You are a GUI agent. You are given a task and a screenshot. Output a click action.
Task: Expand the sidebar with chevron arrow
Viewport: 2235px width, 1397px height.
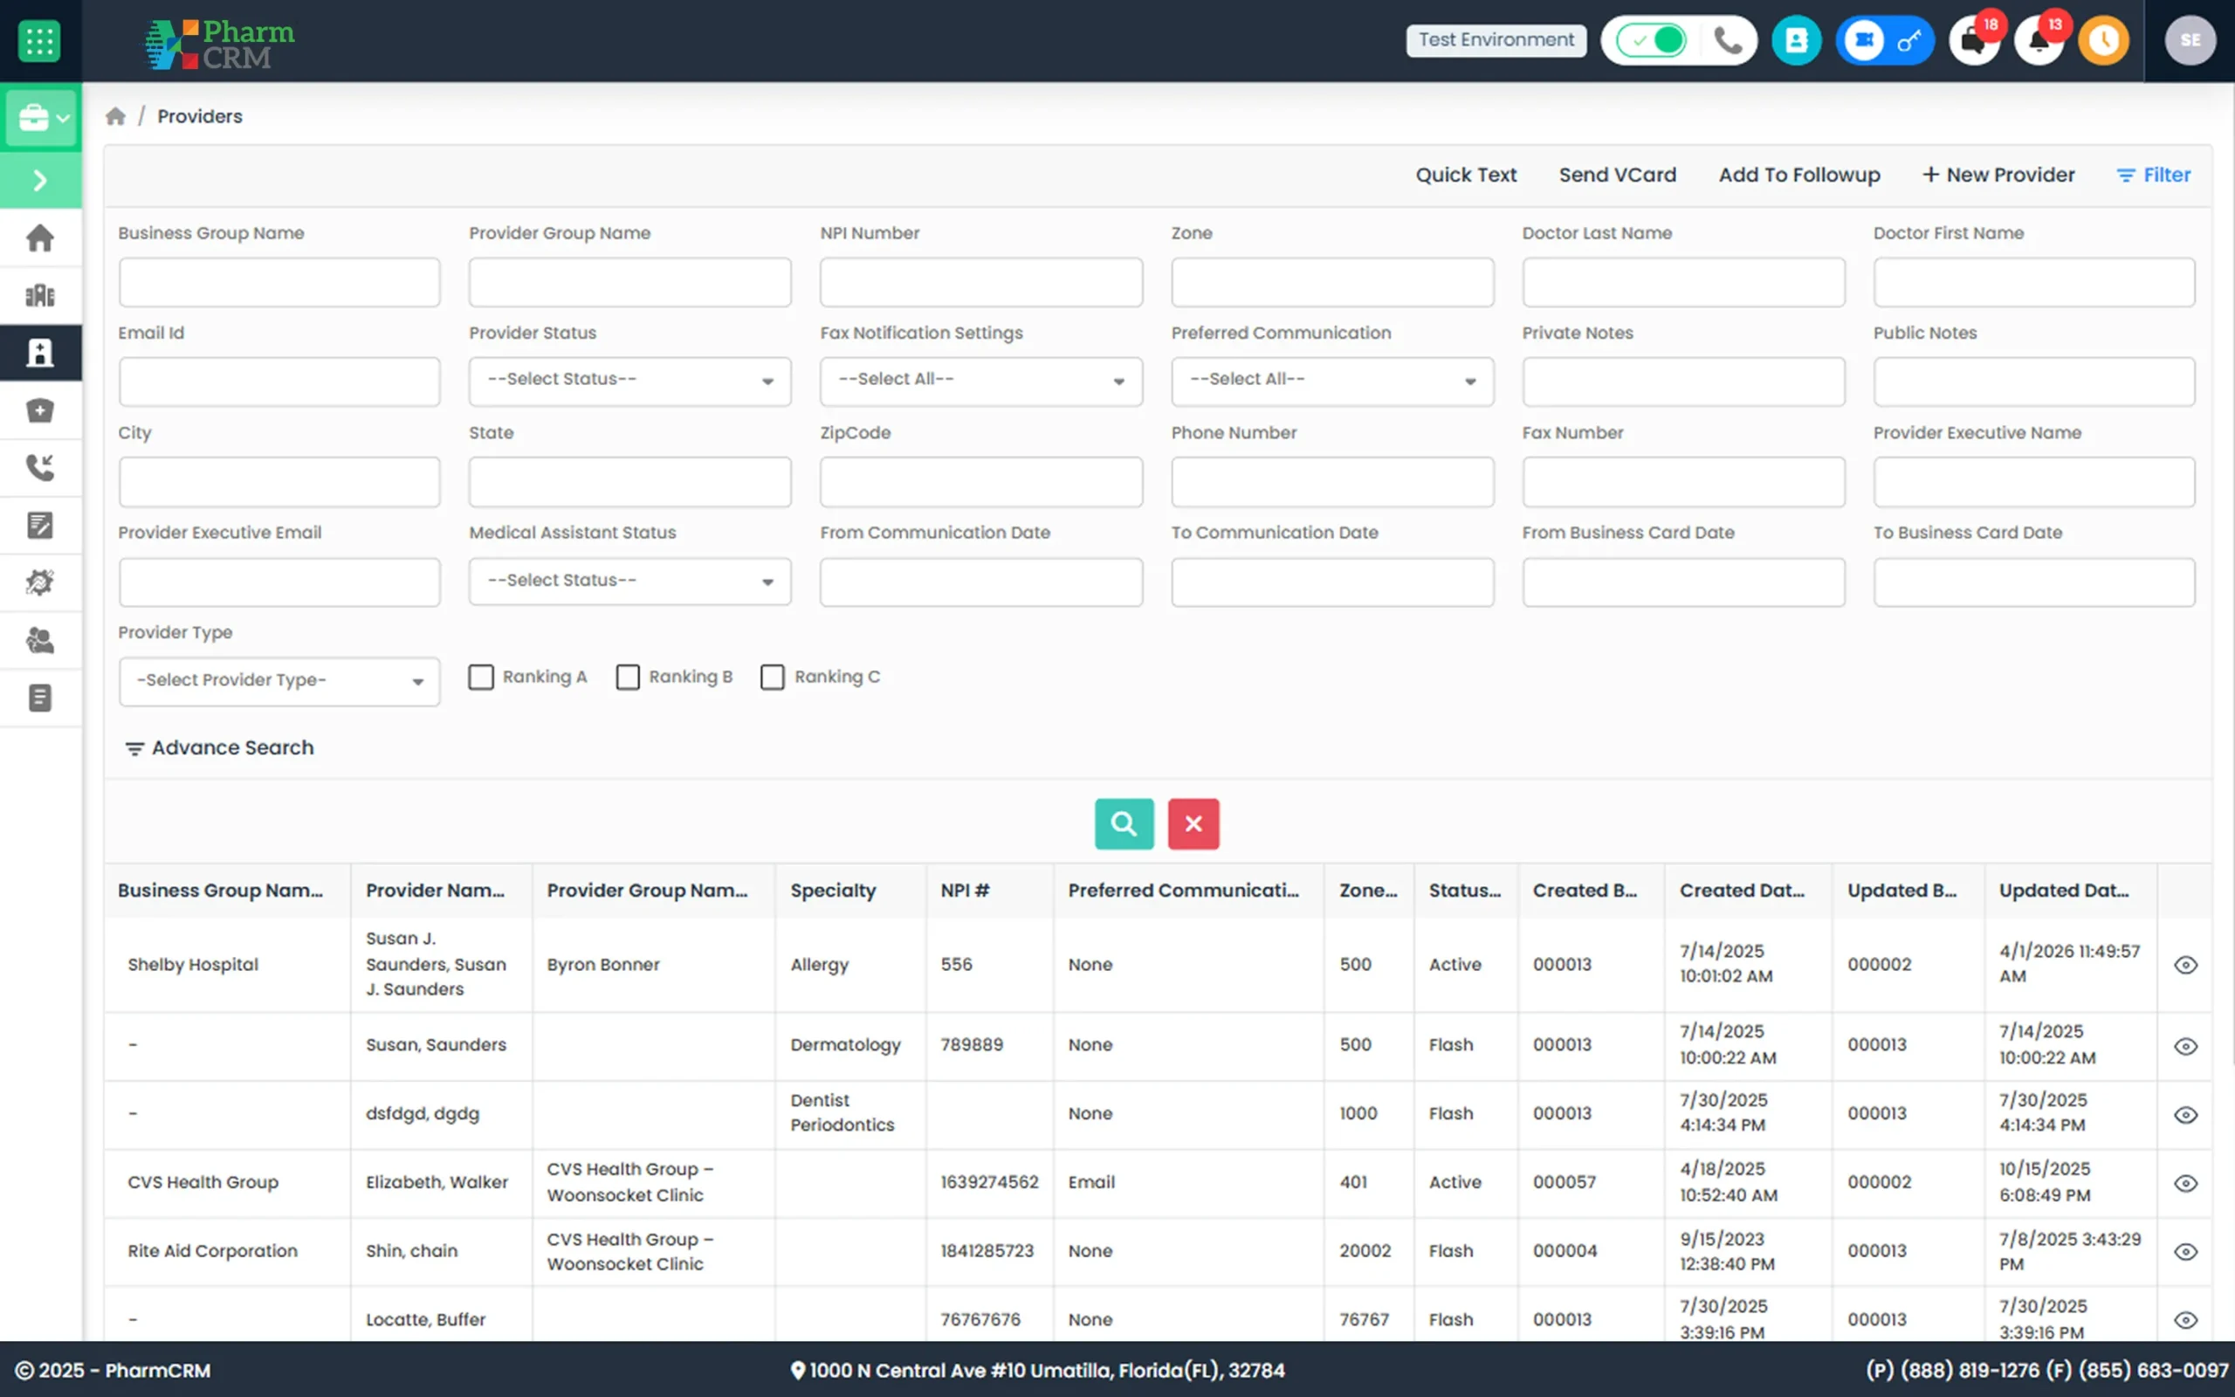pos(39,180)
